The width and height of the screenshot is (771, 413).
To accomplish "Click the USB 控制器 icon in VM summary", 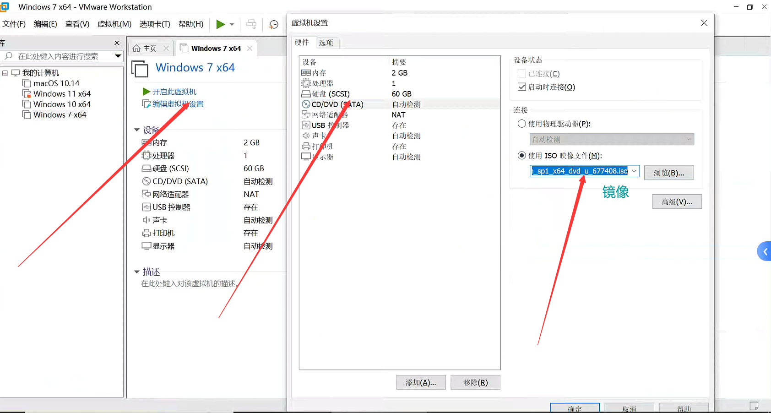I will tap(147, 207).
